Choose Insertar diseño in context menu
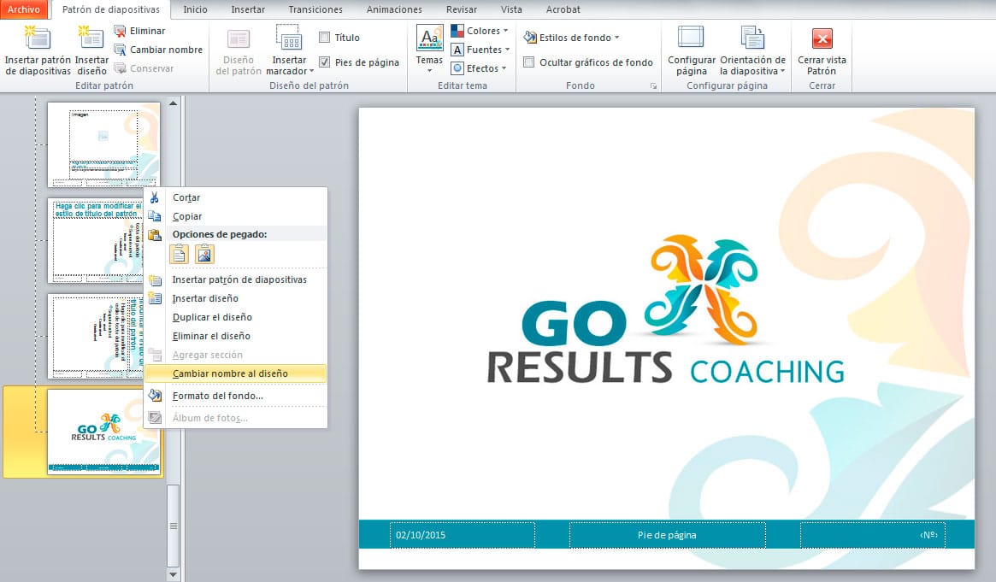Image resolution: width=996 pixels, height=582 pixels. pyautogui.click(x=236, y=298)
